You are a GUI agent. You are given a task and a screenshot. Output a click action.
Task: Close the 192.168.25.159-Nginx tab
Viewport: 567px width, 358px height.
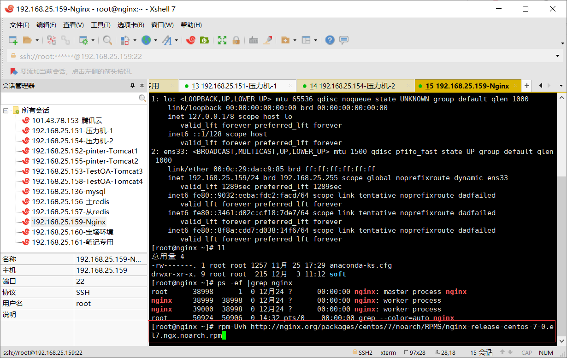(515, 86)
